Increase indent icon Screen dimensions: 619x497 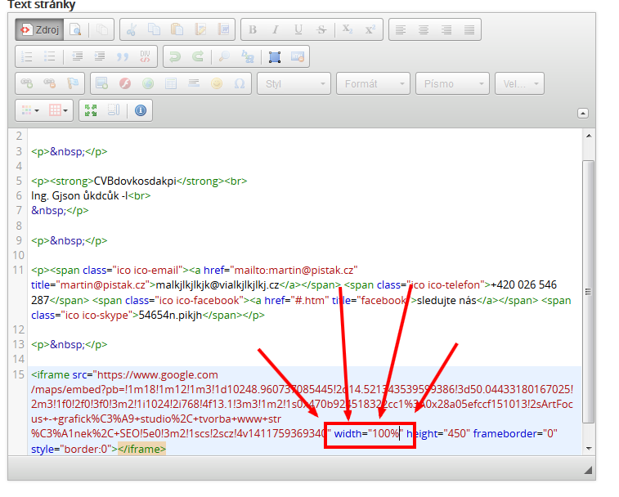100,56
